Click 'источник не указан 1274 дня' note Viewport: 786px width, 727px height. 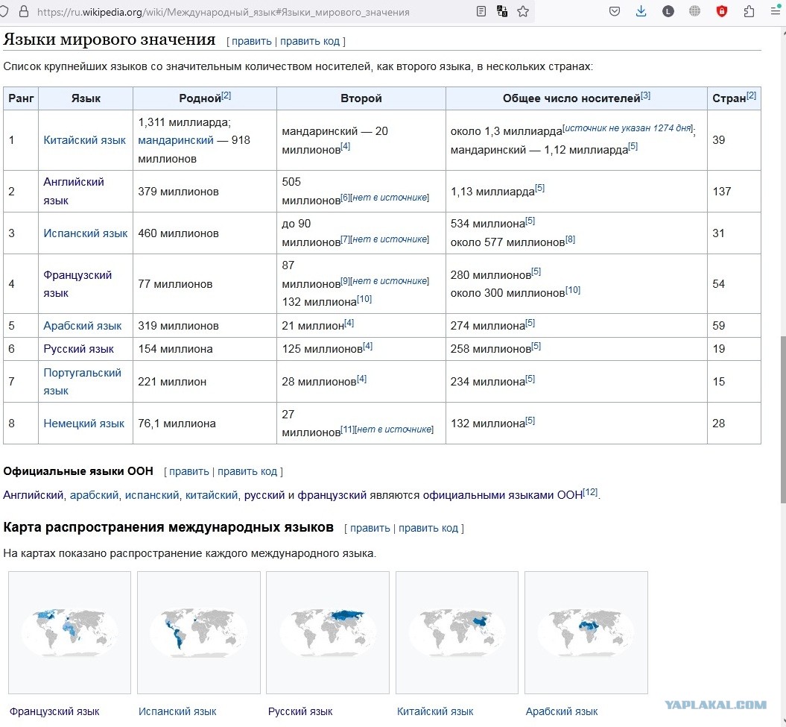click(x=628, y=128)
